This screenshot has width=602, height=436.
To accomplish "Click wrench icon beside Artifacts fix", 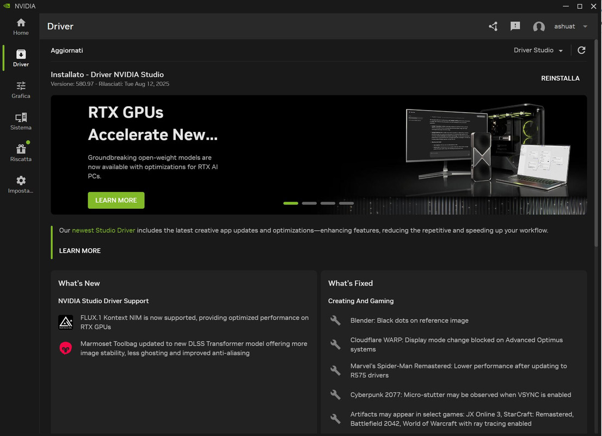I will tap(335, 419).
